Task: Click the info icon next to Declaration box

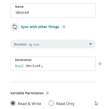Action: 100,64
